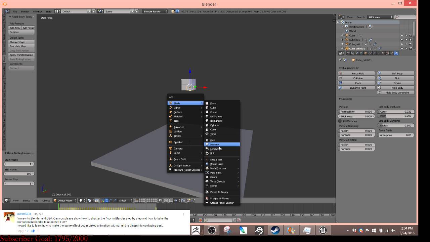The width and height of the screenshot is (430, 242).
Task: Pick Torus in the Add Mesh submenu
Action: [222, 134]
